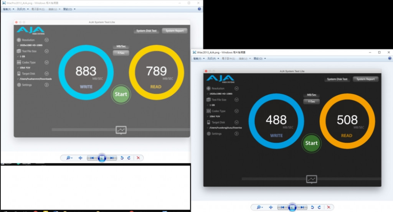The image size is (393, 212).
Task: Click the Target Disk icon in MacPro AJA panel
Action: [19, 74]
